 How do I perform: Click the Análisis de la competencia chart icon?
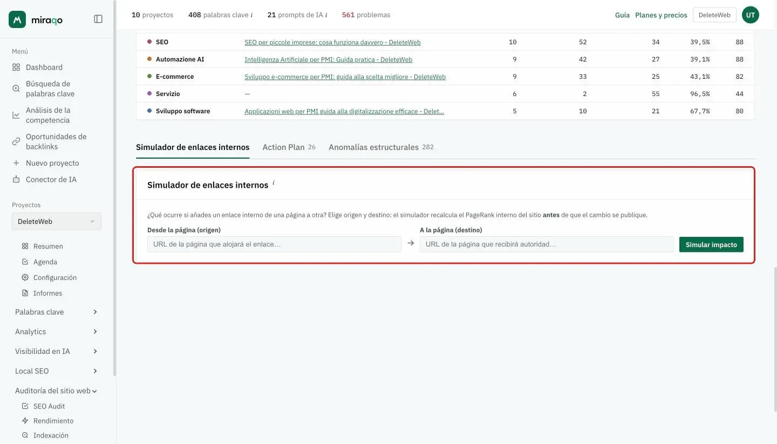tap(16, 115)
